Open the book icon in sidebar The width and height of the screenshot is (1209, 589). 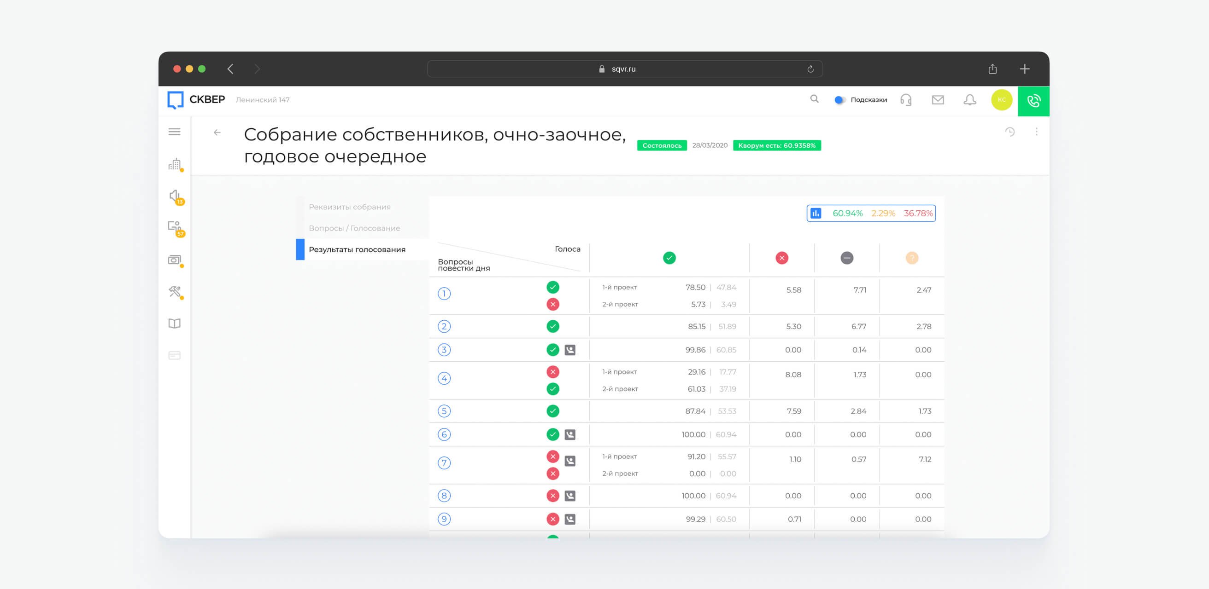(x=175, y=323)
